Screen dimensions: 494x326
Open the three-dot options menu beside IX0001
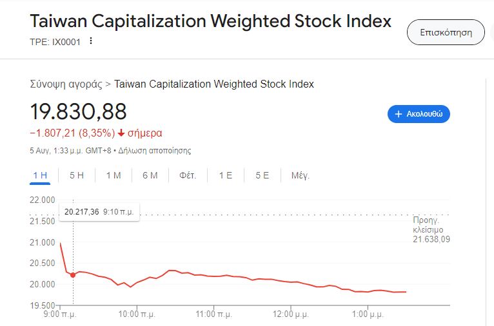point(91,41)
